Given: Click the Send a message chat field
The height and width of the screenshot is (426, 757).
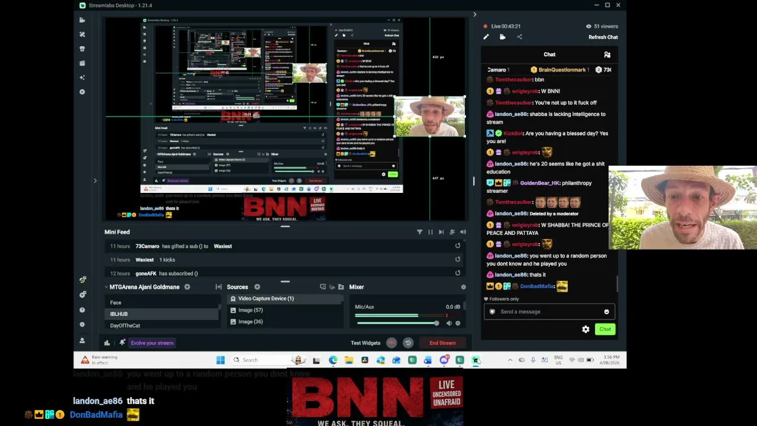Looking at the screenshot, I should coord(549,312).
